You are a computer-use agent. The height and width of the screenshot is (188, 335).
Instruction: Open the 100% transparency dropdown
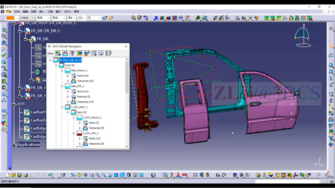pos(33,18)
